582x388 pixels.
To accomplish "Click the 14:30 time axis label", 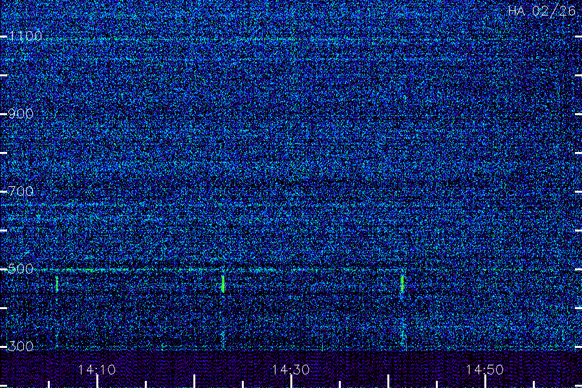I will coord(290,370).
